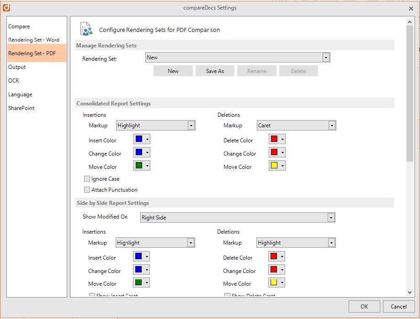The width and height of the screenshot is (420, 319).
Task: Open Consolidated Deletions Markup dropdown showing Caret
Action: 296,126
